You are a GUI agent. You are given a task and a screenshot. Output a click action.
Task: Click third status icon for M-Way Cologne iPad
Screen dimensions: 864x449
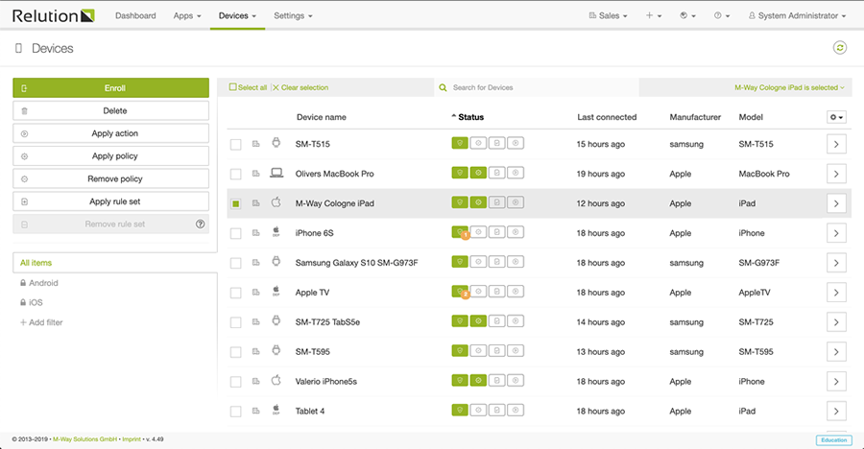[x=497, y=202]
